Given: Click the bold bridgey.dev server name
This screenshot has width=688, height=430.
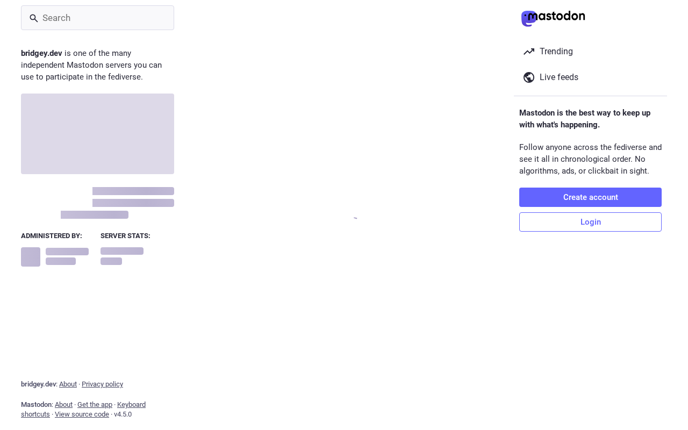Looking at the screenshot, I should 41,53.
